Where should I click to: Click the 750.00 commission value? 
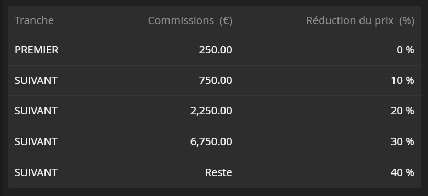click(216, 80)
